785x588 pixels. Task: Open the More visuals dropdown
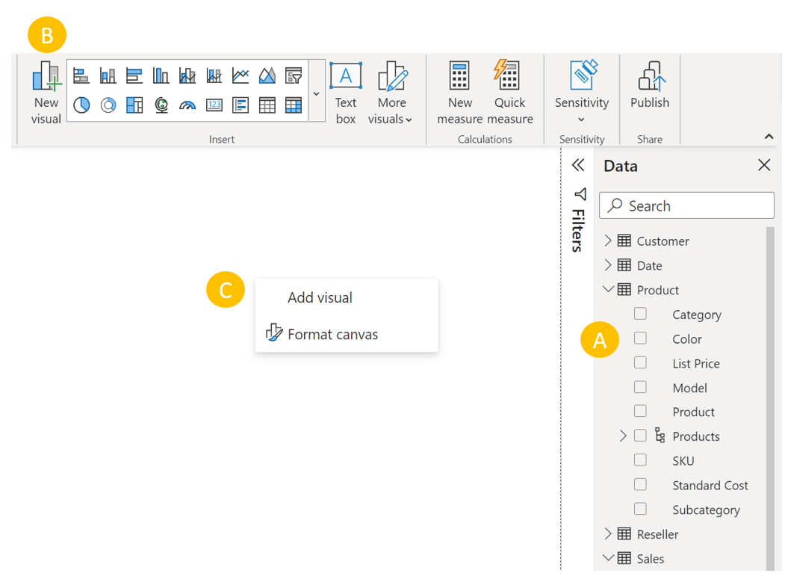[x=391, y=92]
